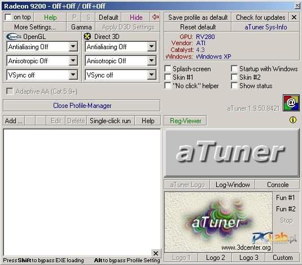Toggle the Splash-screen checkbox

click(168, 69)
